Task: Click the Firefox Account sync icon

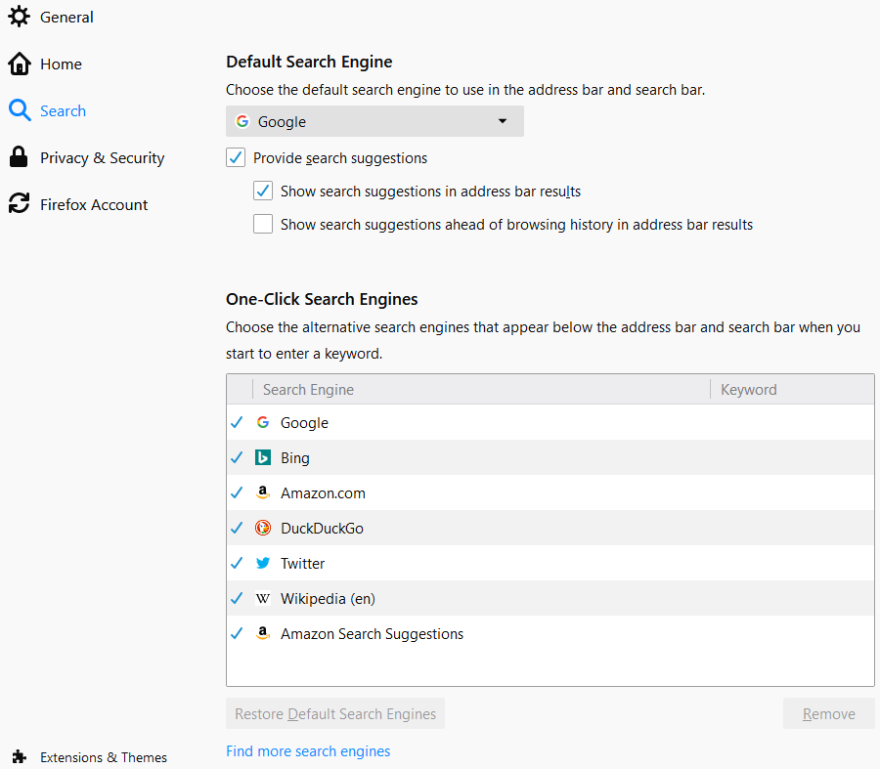Action: 20,203
